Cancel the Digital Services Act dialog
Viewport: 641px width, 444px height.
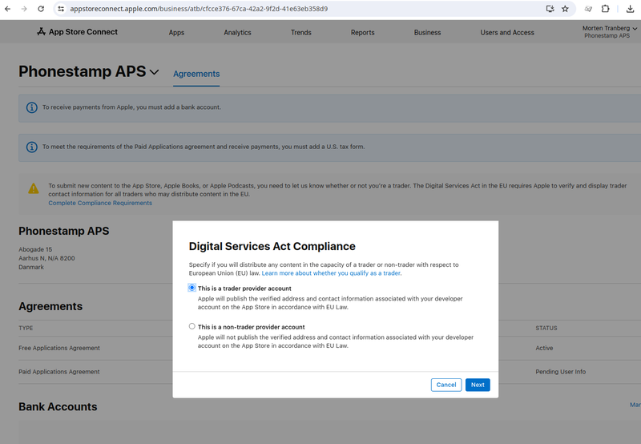pyautogui.click(x=446, y=385)
